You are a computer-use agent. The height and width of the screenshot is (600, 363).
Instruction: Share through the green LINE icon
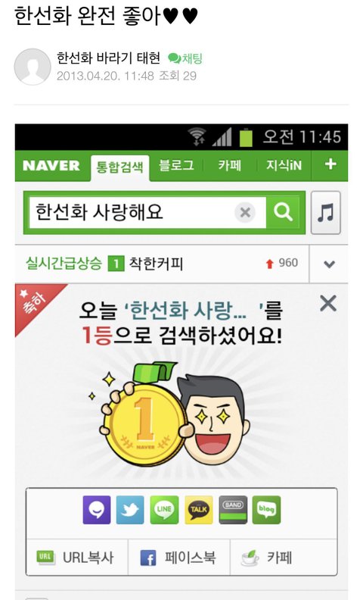tap(164, 510)
